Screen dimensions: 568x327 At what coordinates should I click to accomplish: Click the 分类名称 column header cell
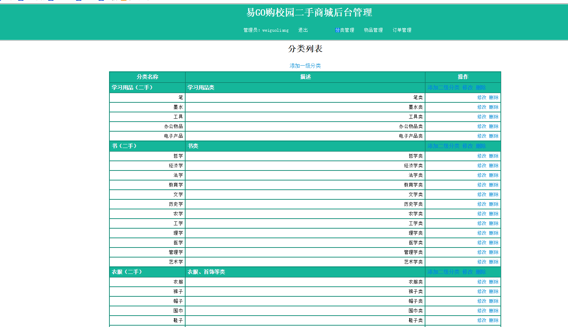click(147, 77)
